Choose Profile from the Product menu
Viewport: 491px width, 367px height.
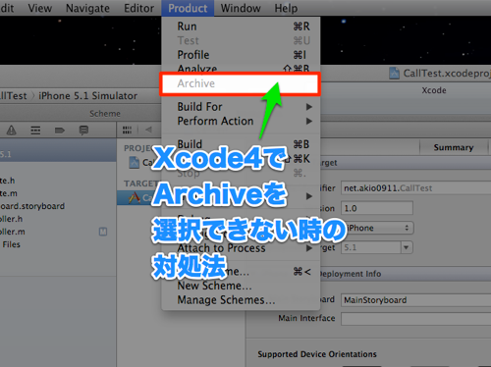coord(241,55)
